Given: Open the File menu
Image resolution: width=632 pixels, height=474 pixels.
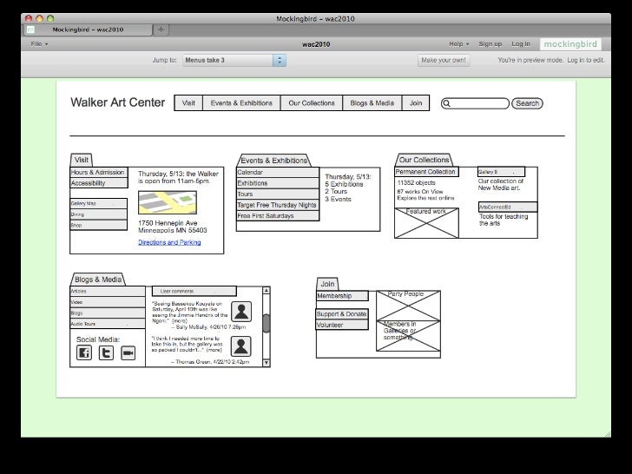Looking at the screenshot, I should [39, 44].
